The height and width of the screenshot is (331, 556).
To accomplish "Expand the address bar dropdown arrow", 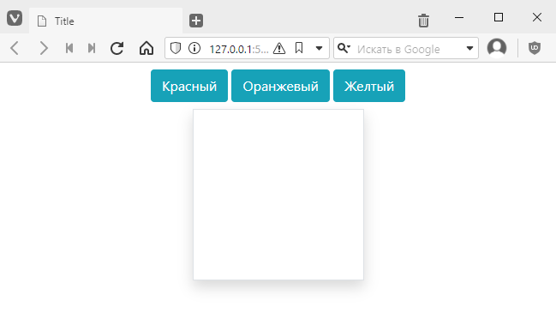I will tap(320, 48).
